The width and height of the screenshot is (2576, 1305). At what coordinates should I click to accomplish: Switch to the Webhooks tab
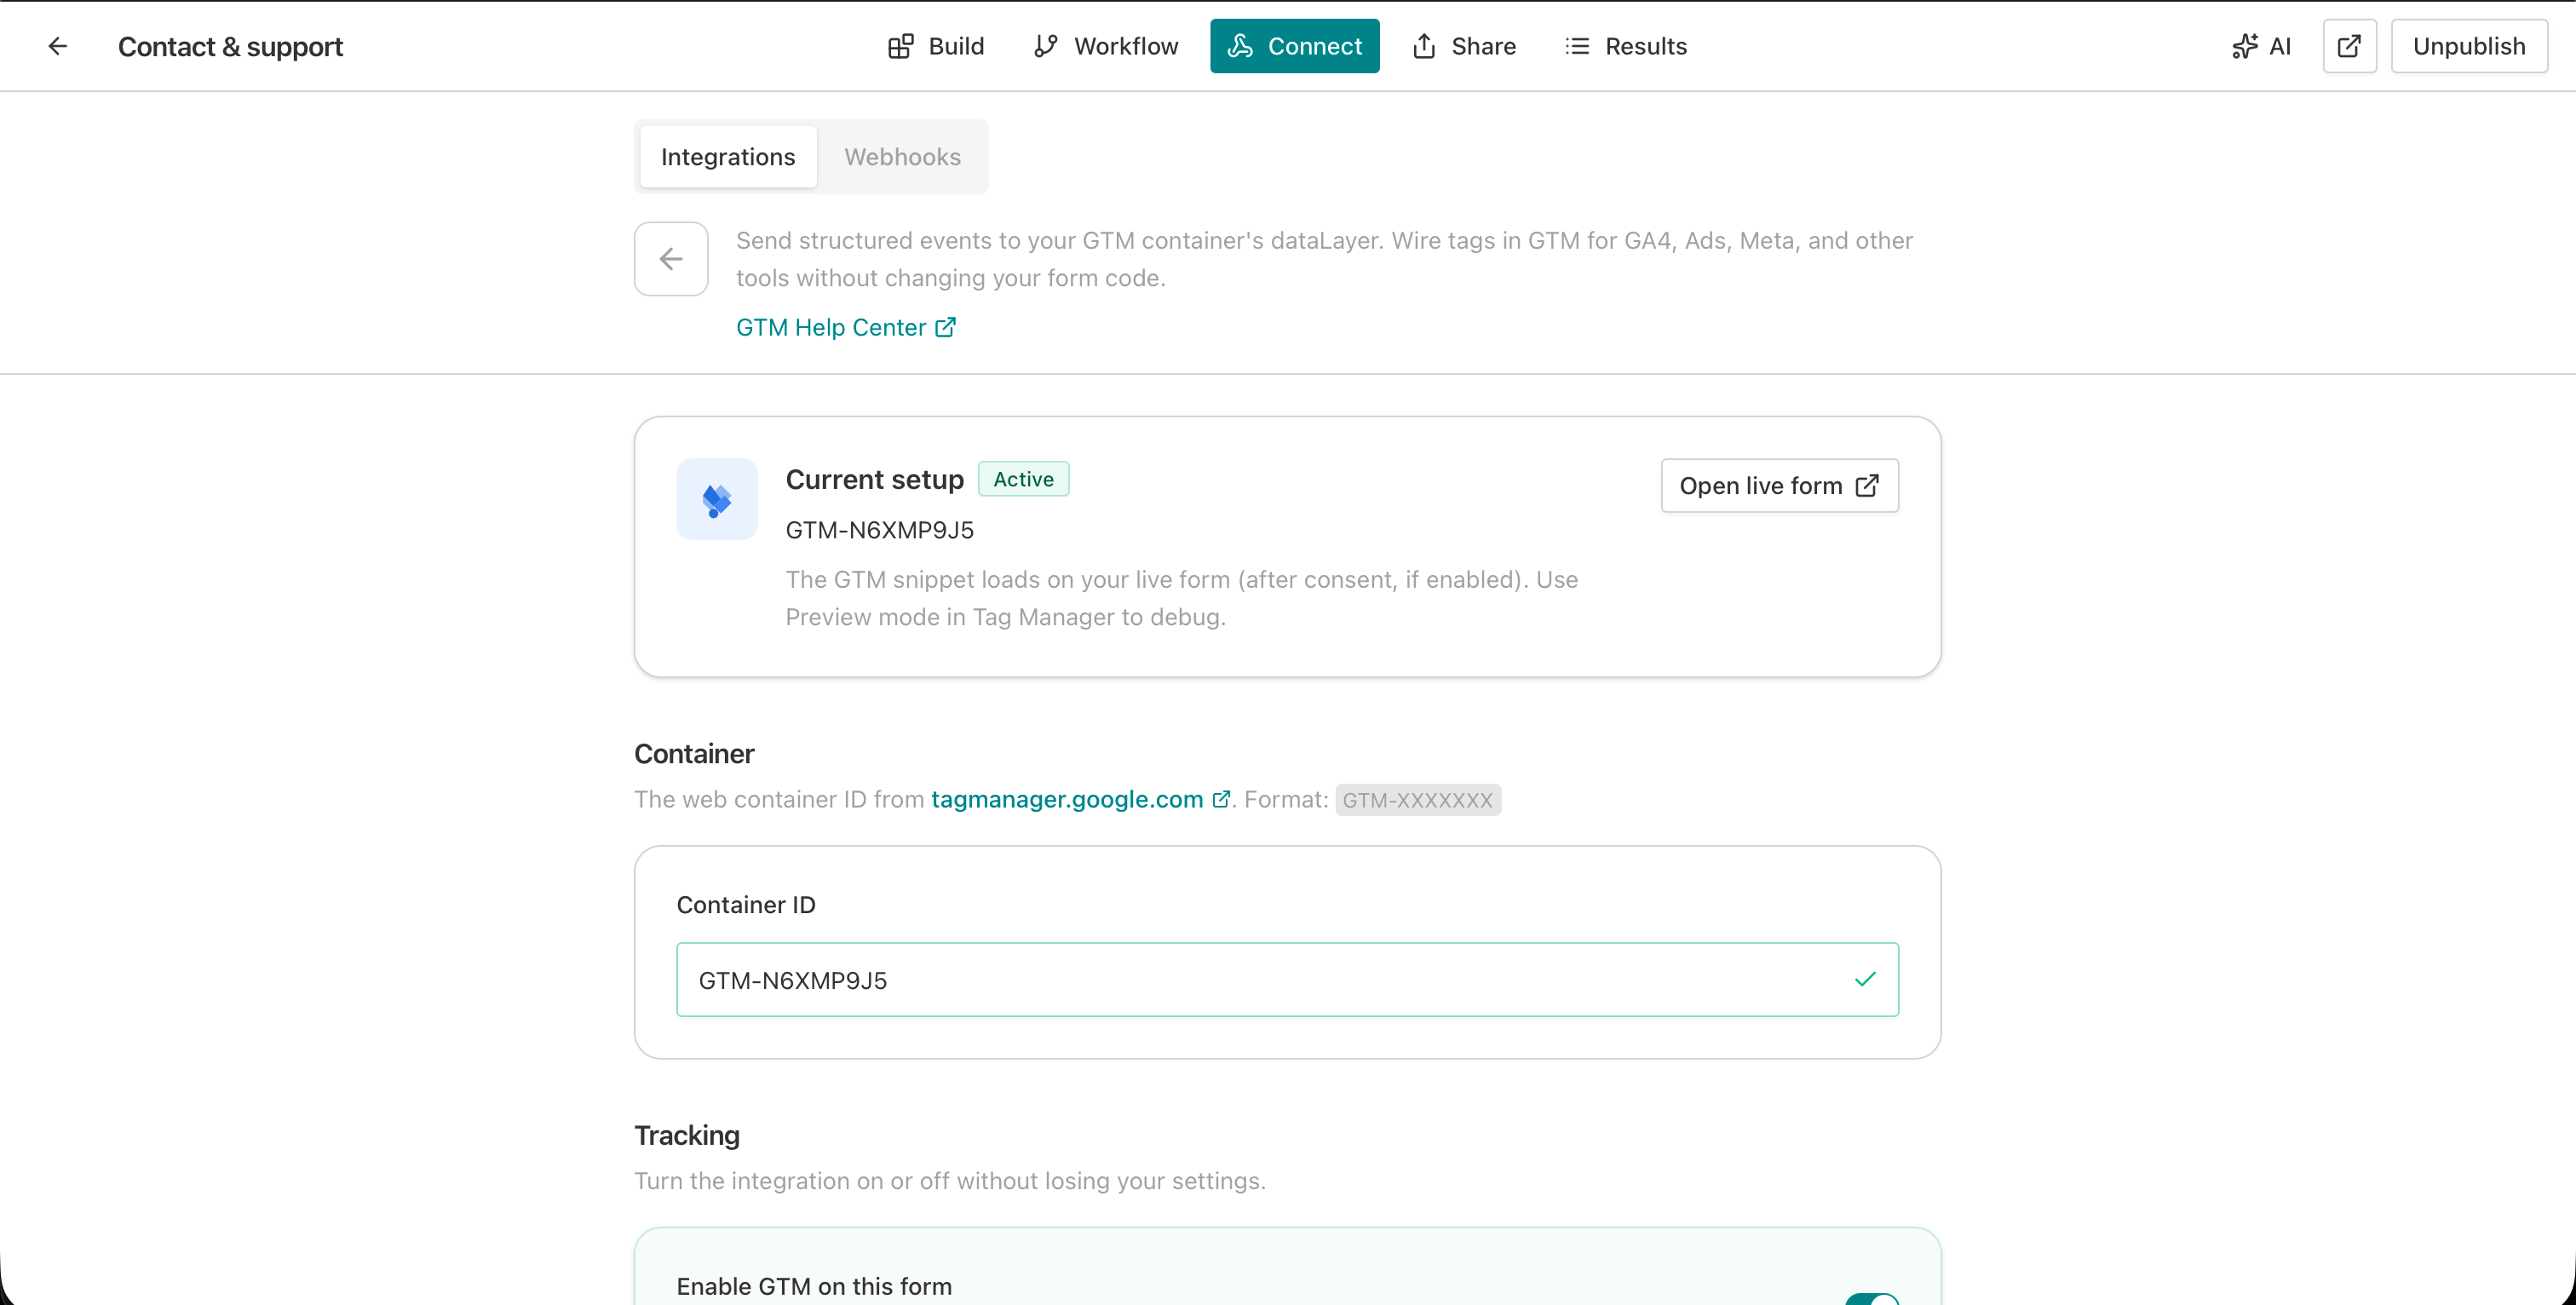point(902,157)
